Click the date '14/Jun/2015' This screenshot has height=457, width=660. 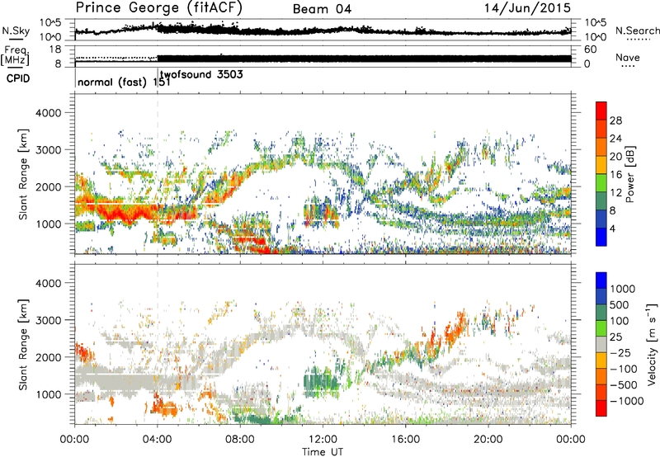tap(527, 8)
